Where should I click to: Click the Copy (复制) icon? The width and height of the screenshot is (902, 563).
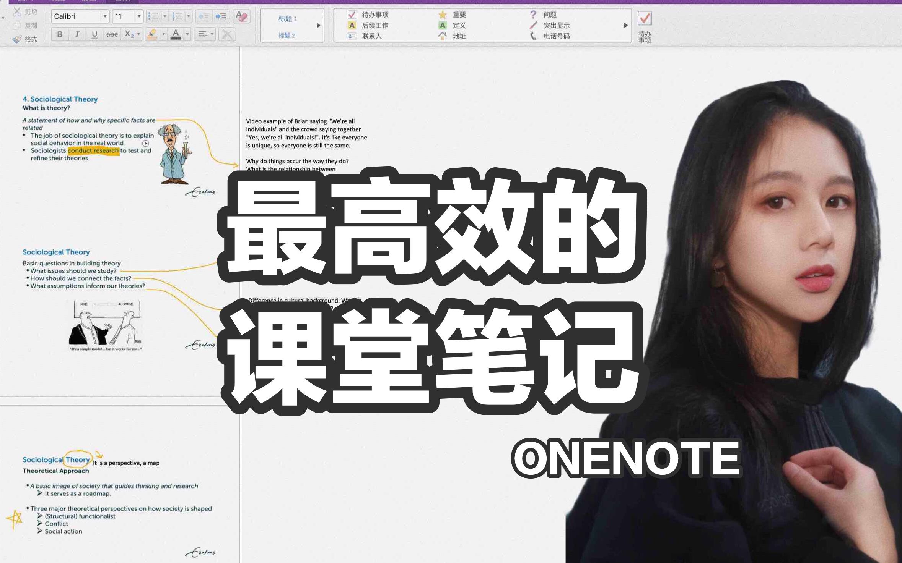(17, 26)
